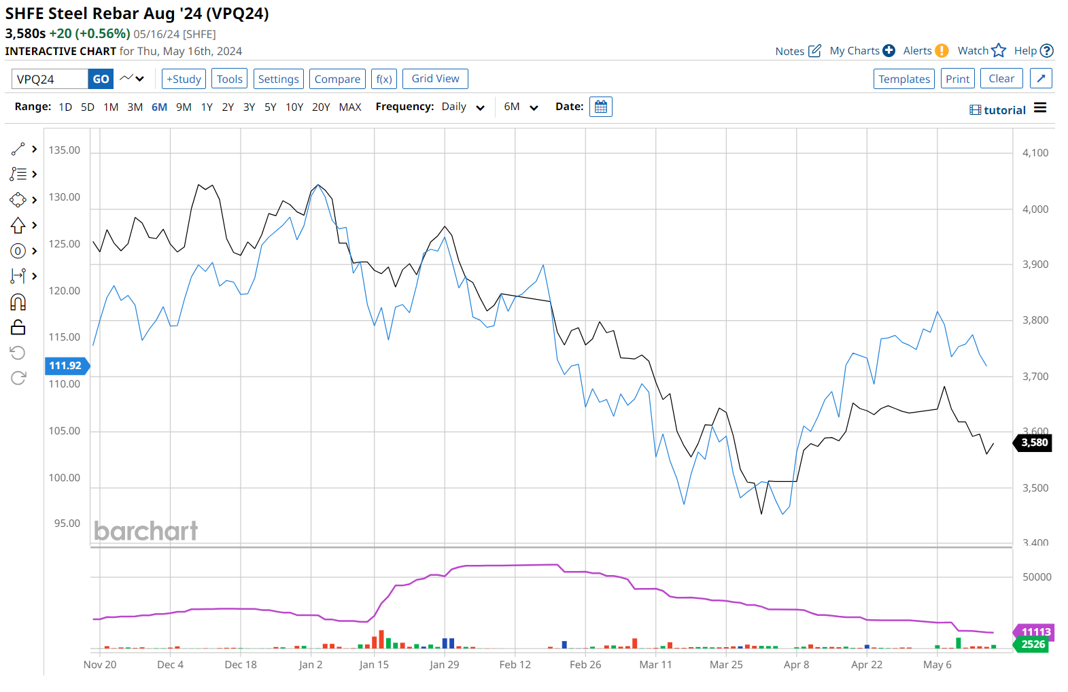
Task: Click the 111.92 blue price marker
Action: [66, 366]
